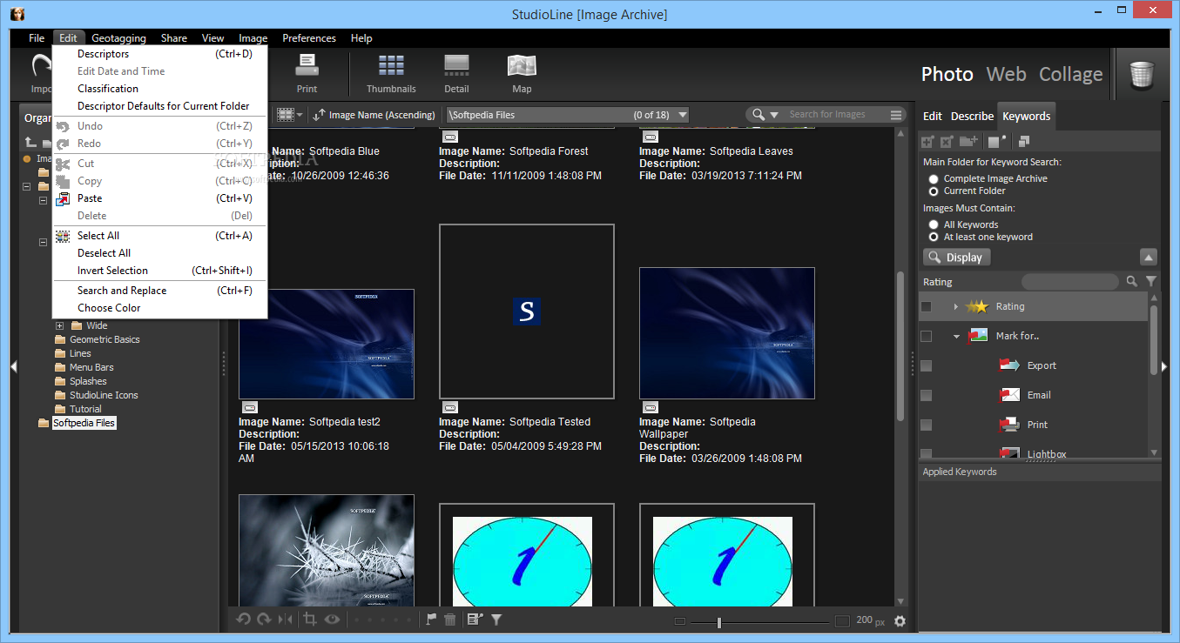Open the recycle bin icon

tap(1142, 75)
